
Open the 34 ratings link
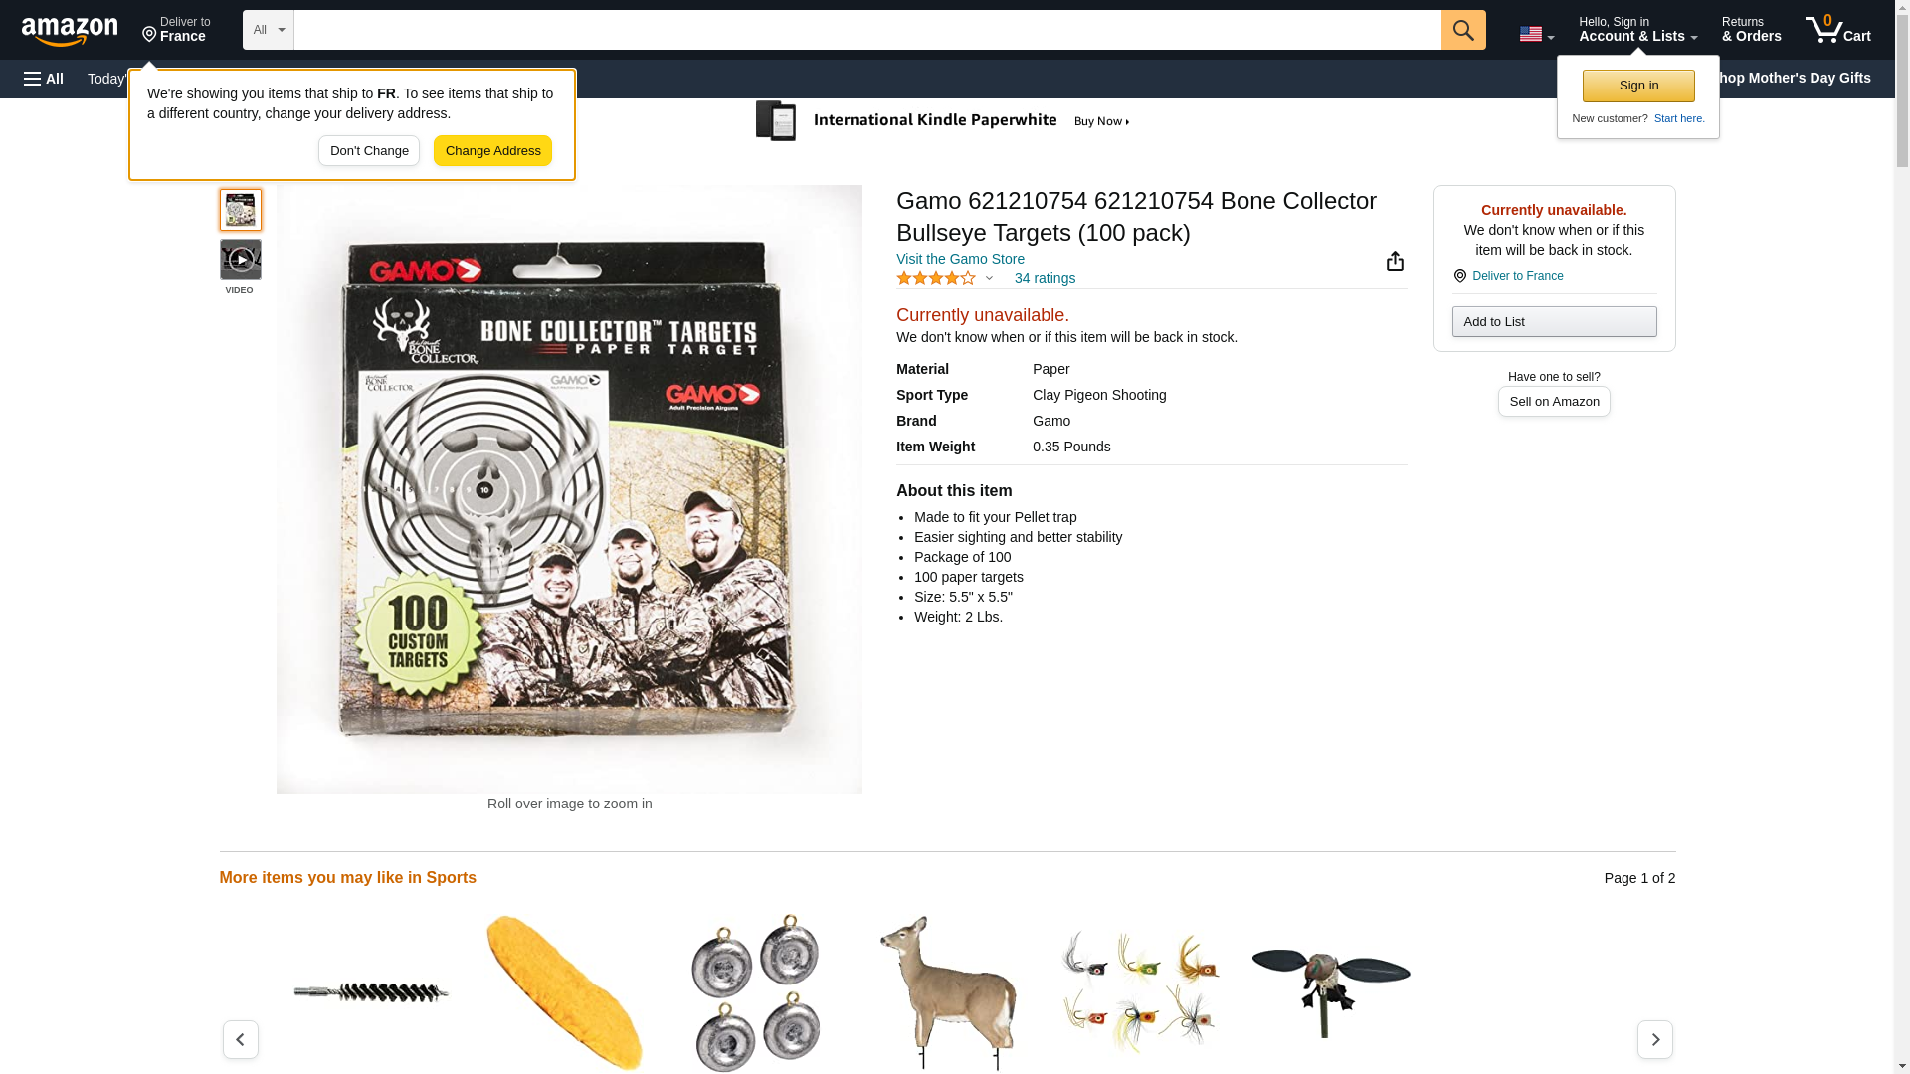pos(1045,279)
